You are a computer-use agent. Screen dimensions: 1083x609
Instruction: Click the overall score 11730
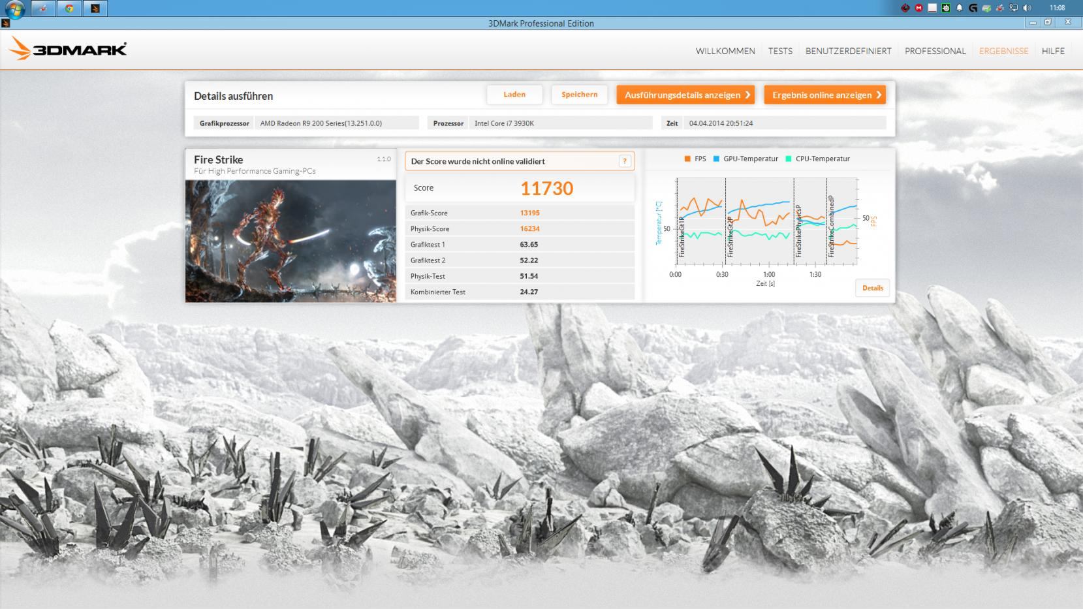point(546,189)
